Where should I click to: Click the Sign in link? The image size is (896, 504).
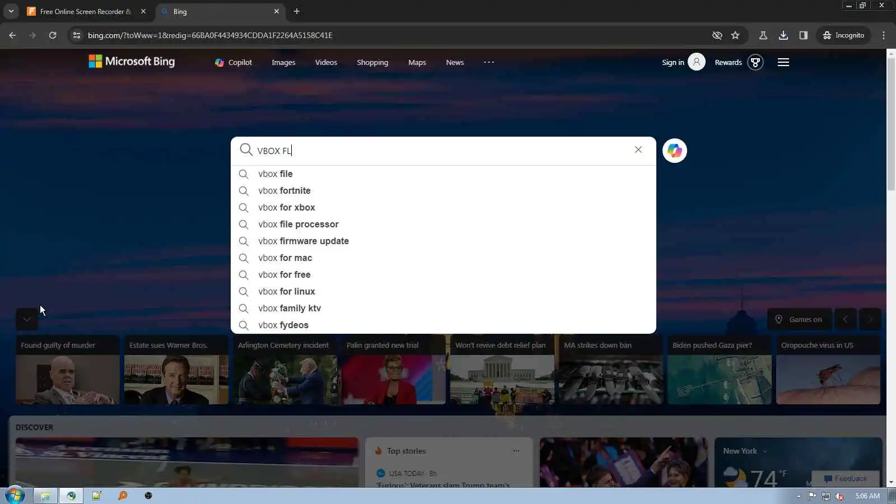click(673, 63)
